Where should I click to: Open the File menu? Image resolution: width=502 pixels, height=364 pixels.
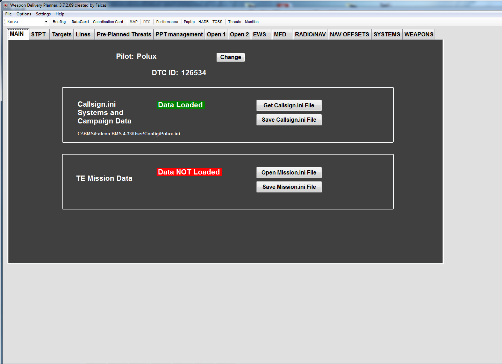click(x=8, y=14)
